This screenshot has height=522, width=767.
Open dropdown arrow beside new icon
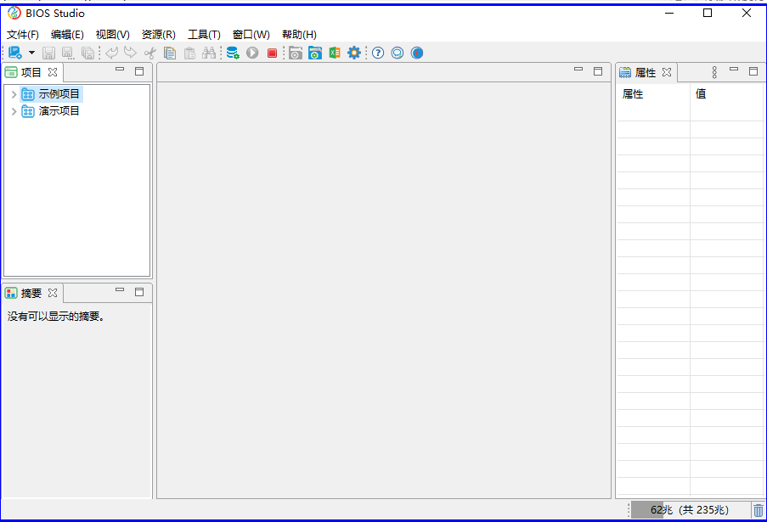click(x=31, y=53)
